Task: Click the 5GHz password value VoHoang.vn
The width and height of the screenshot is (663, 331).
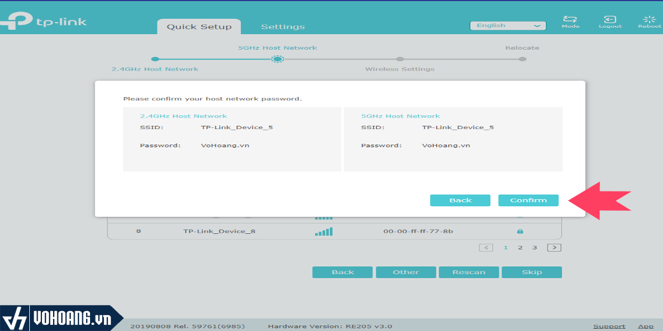Action: pyautogui.click(x=446, y=146)
